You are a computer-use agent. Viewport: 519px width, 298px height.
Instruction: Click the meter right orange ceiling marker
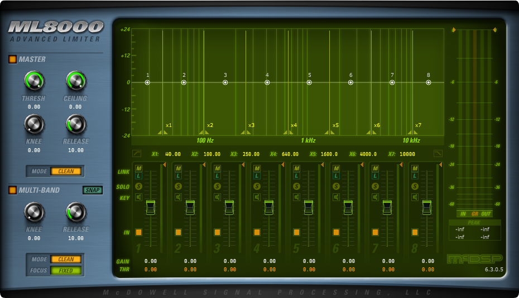coord(494,30)
